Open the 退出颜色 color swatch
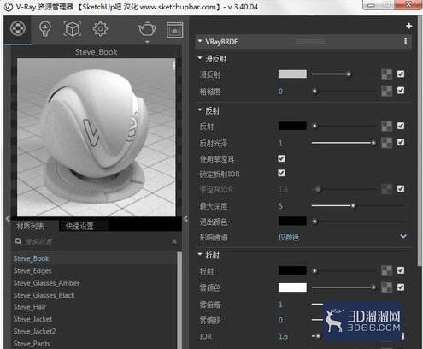Screen dimensions: 423x349 coord(292,221)
